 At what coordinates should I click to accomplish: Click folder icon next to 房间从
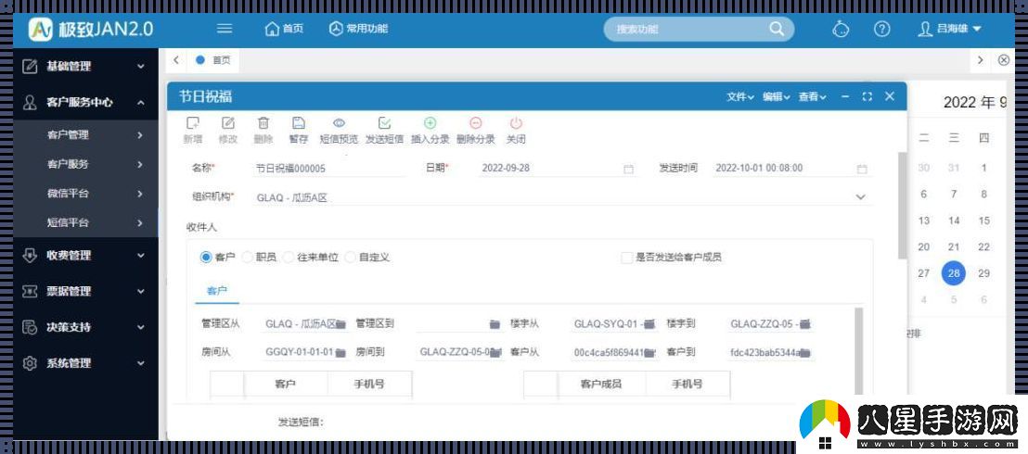(x=341, y=353)
